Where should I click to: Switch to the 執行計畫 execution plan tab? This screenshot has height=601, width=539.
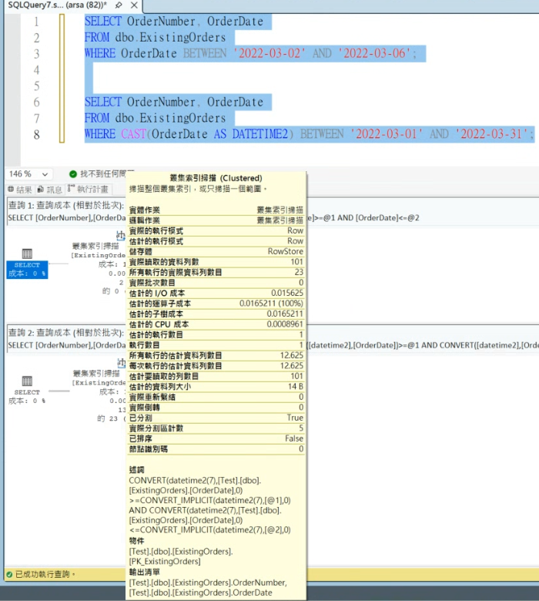click(88, 189)
